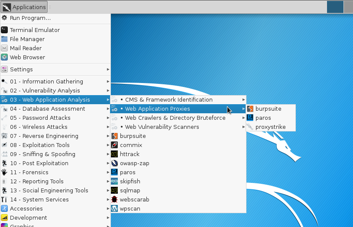
Task: Open the Accessories category label
Action: [26, 208]
